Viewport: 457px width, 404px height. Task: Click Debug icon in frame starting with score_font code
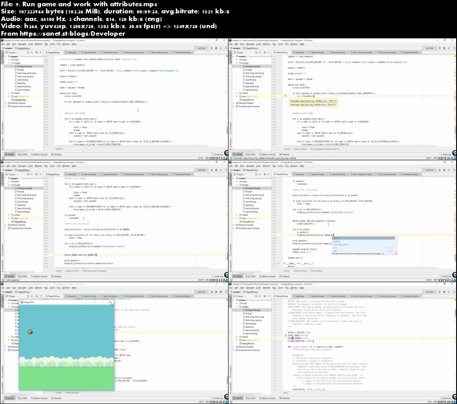click(216, 48)
